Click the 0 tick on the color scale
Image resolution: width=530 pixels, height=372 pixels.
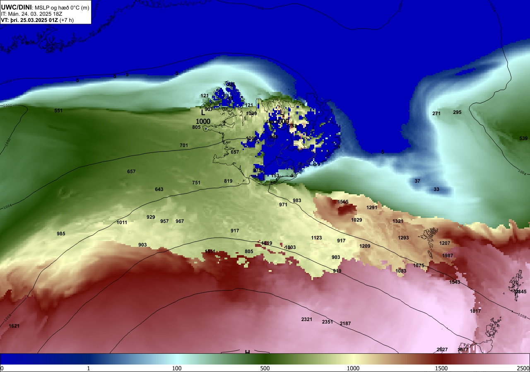coord(2,368)
